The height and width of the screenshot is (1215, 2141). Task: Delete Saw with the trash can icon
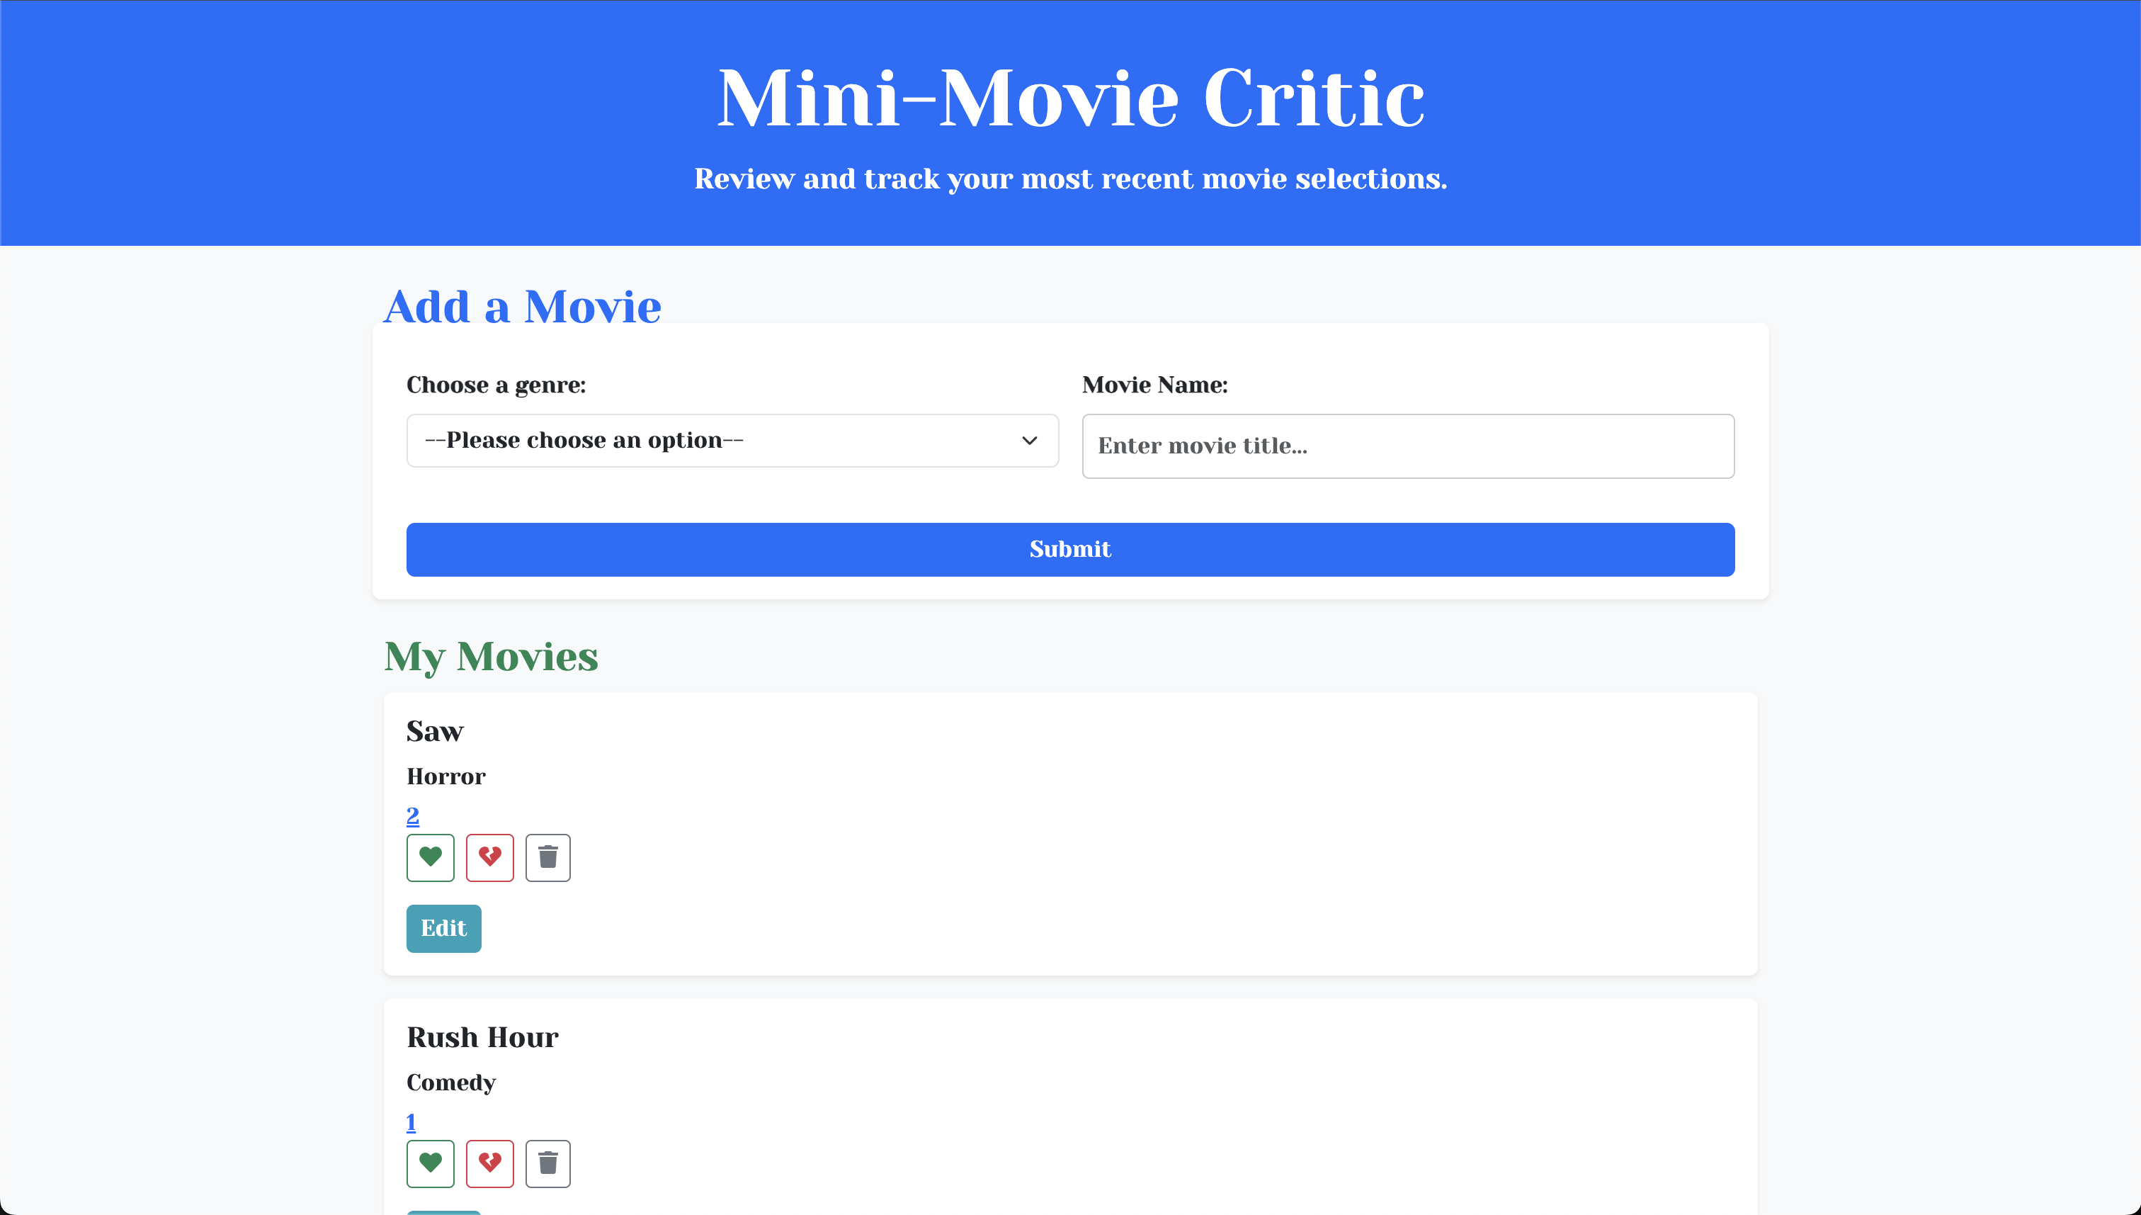pos(548,857)
